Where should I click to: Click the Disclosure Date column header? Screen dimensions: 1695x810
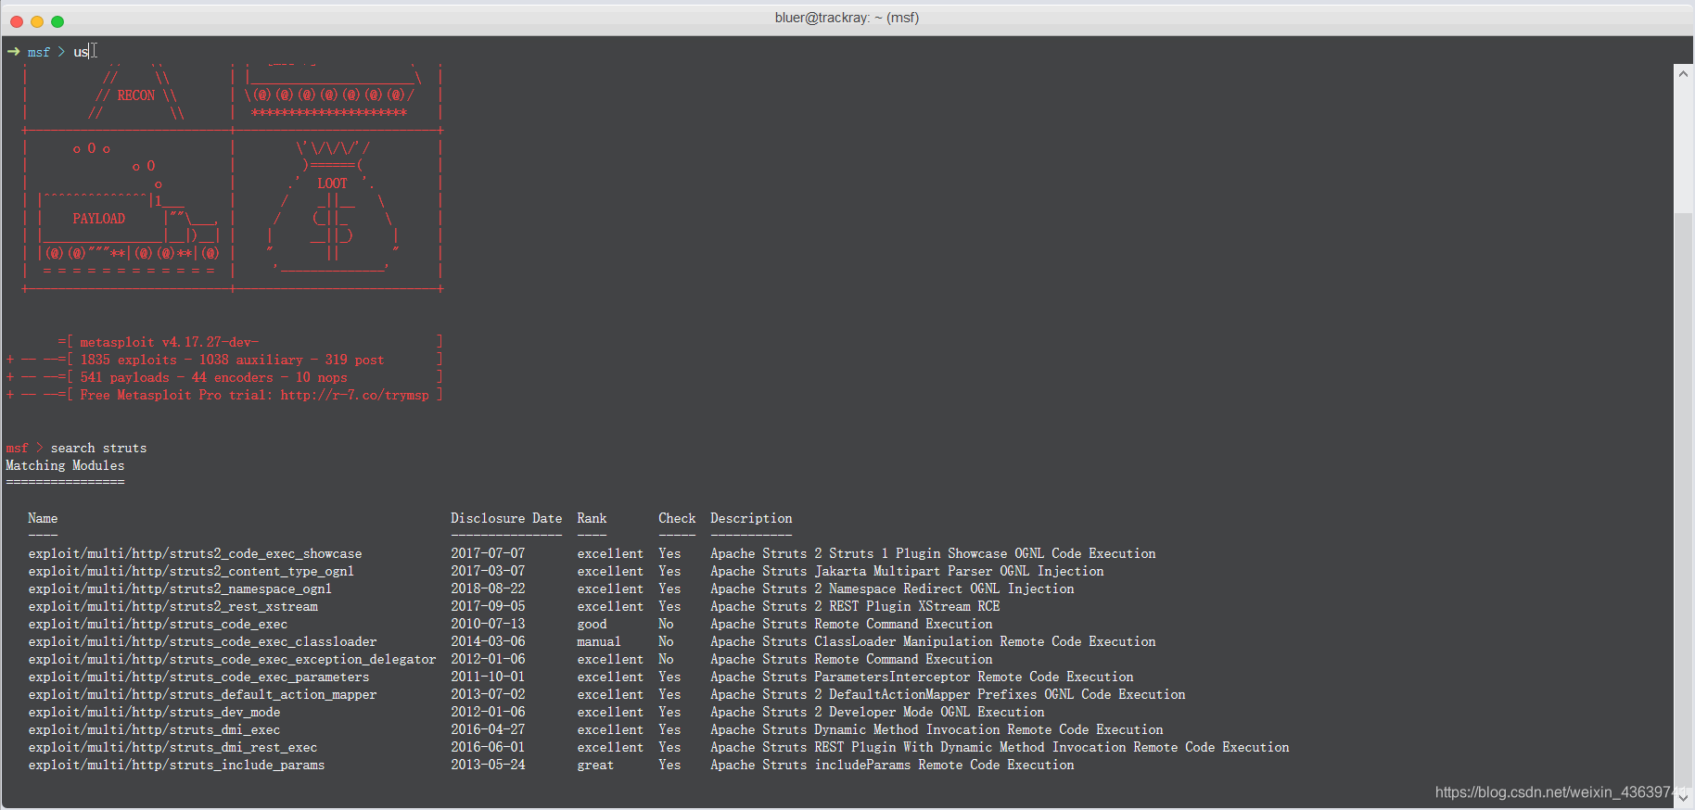click(506, 518)
